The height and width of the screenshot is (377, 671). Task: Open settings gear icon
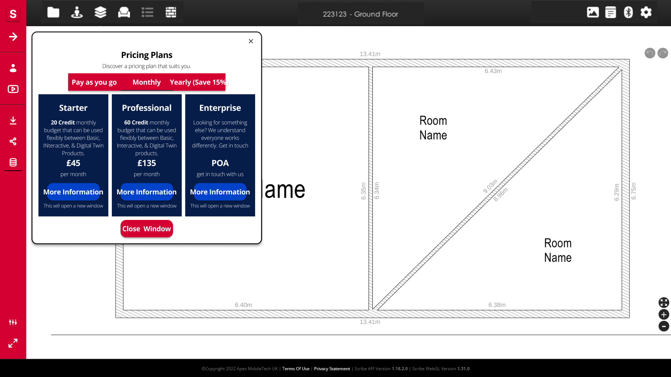pyautogui.click(x=646, y=13)
